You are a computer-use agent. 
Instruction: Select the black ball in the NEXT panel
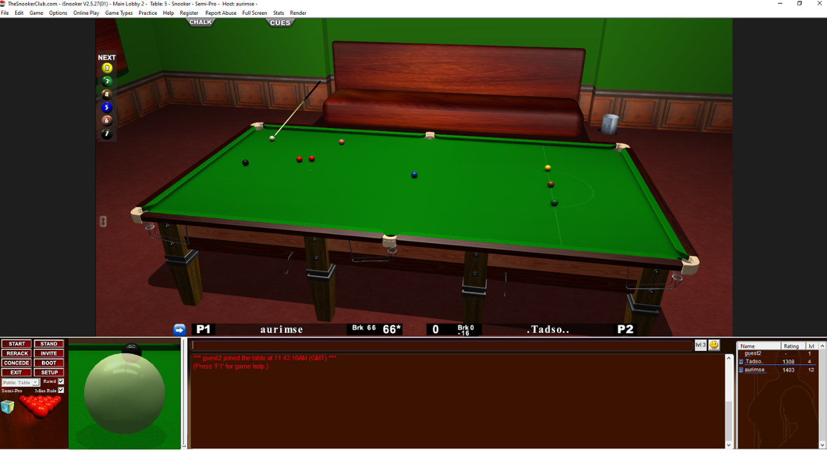coord(106,133)
